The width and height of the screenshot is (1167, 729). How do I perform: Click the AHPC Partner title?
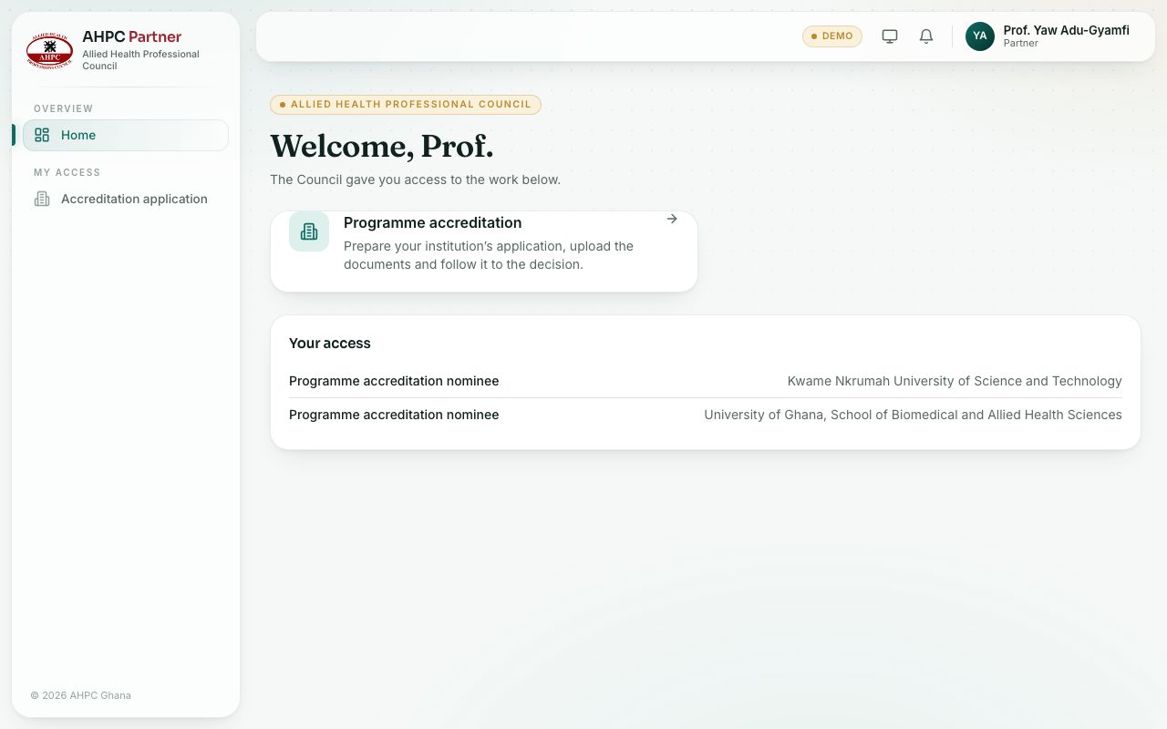[132, 36]
